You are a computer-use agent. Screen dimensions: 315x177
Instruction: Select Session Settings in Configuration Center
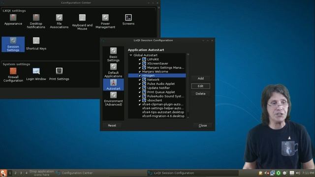pos(13,44)
